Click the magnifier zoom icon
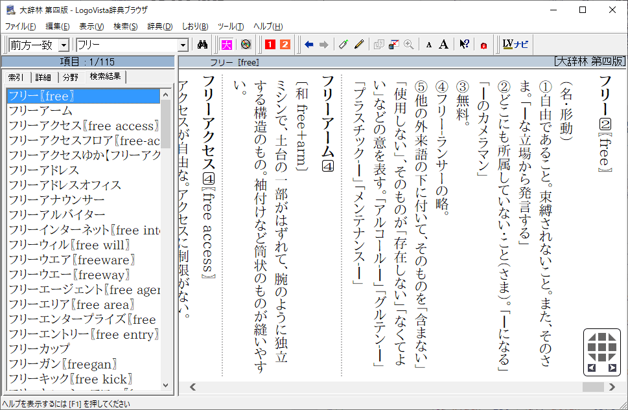628x410 pixels. [x=408, y=45]
